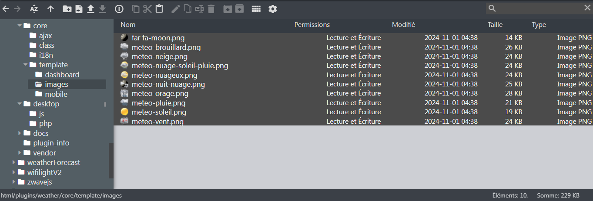This screenshot has width=593, height=201.
Task: Sort by the Taille column header
Action: tap(495, 25)
